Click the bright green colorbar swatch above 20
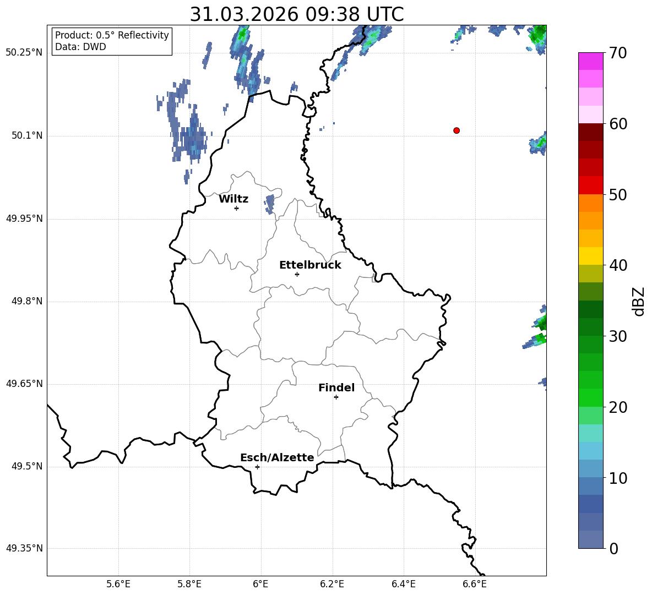Viewport: 652px width, 595px height. [590, 397]
